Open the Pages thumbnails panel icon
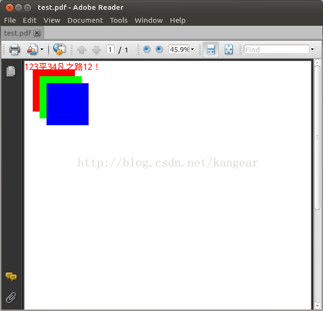This screenshot has width=323, height=311. tap(11, 71)
